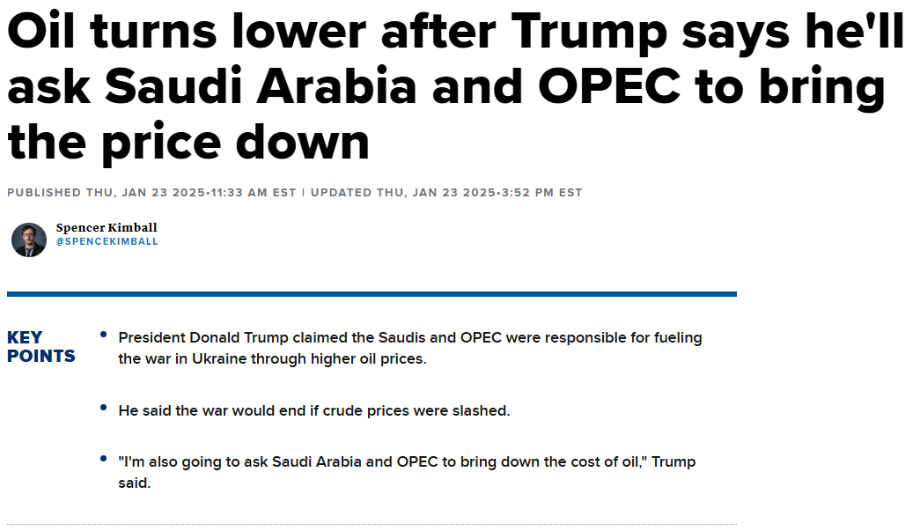Viewport: 920px width, 531px height.
Task: Click the published time 11:33 AM EST
Action: coord(254,193)
